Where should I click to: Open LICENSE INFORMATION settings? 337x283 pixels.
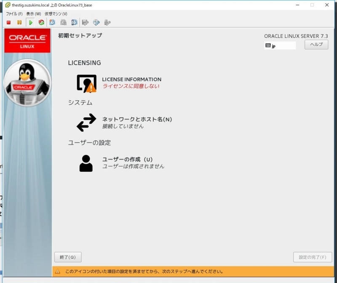pos(131,79)
